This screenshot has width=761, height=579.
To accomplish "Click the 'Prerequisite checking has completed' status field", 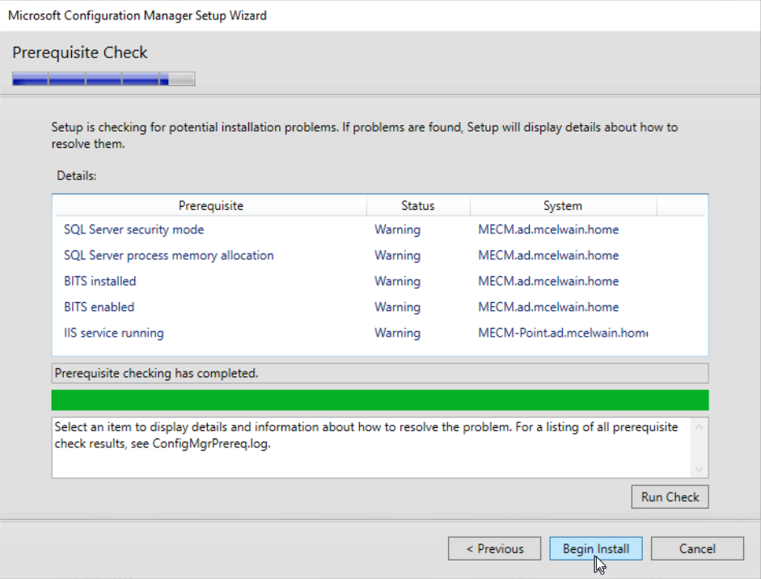I will [x=379, y=373].
